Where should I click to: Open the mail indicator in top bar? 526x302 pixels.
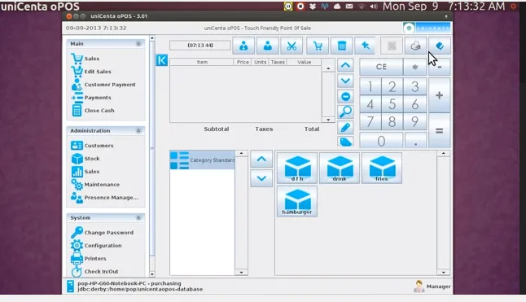[349, 7]
